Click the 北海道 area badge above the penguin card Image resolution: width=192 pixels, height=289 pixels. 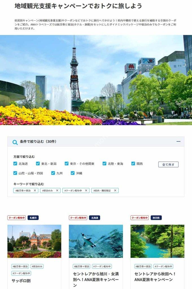[95, 218]
